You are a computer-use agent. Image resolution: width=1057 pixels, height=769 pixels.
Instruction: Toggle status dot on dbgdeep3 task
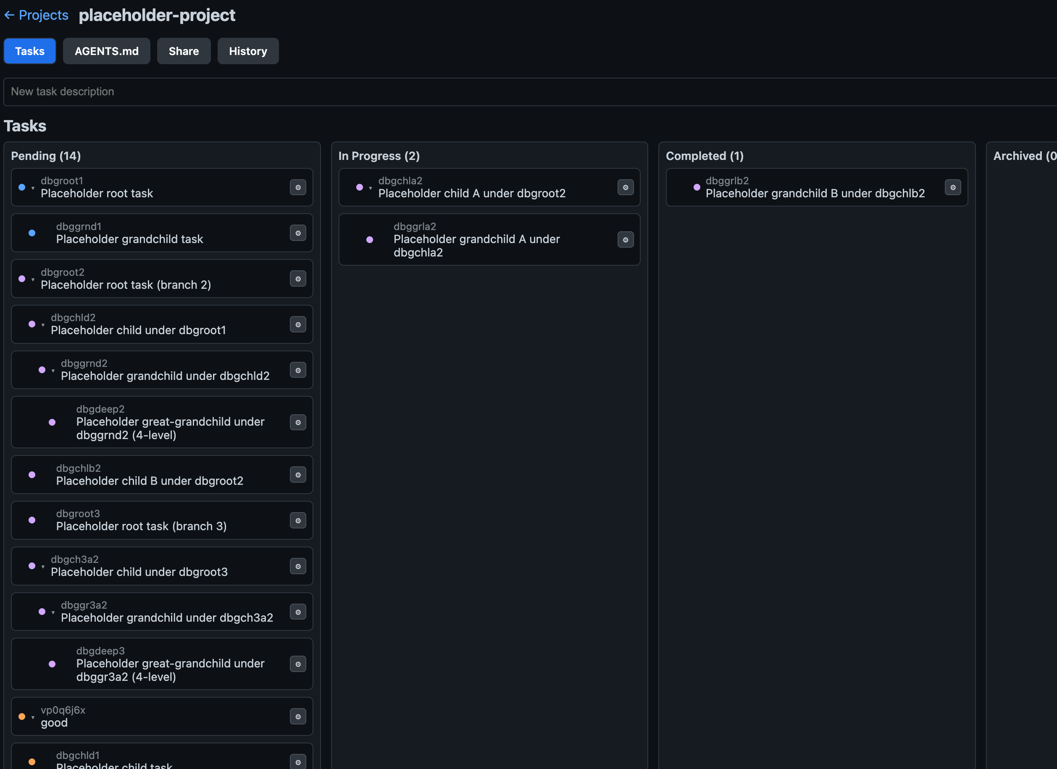[52, 664]
